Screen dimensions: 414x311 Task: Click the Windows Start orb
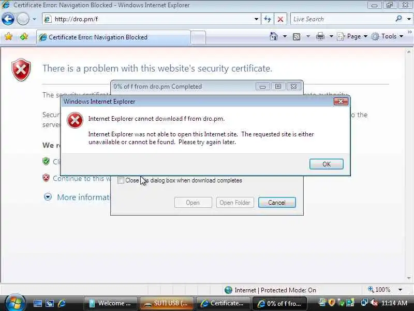(14, 302)
